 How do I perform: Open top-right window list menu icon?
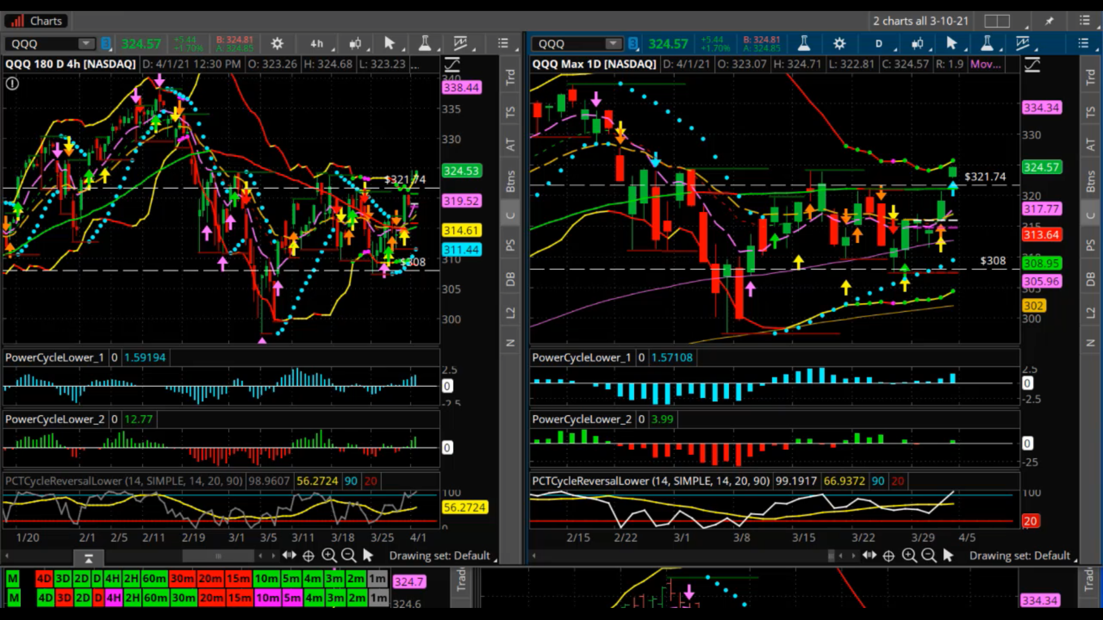[1084, 21]
